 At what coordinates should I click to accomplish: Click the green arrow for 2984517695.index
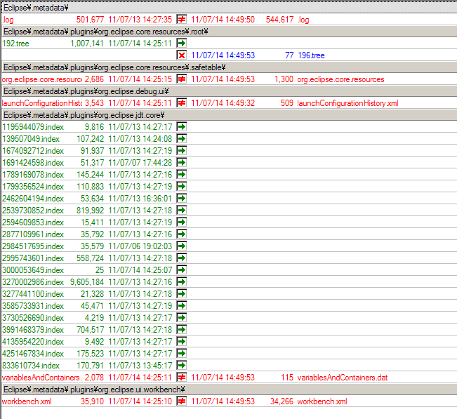pyautogui.click(x=182, y=246)
